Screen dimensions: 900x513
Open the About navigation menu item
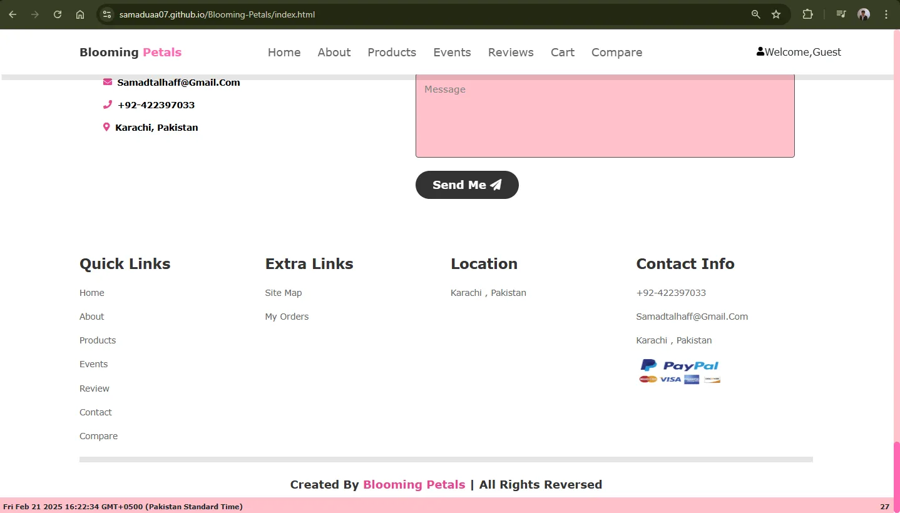[334, 53]
